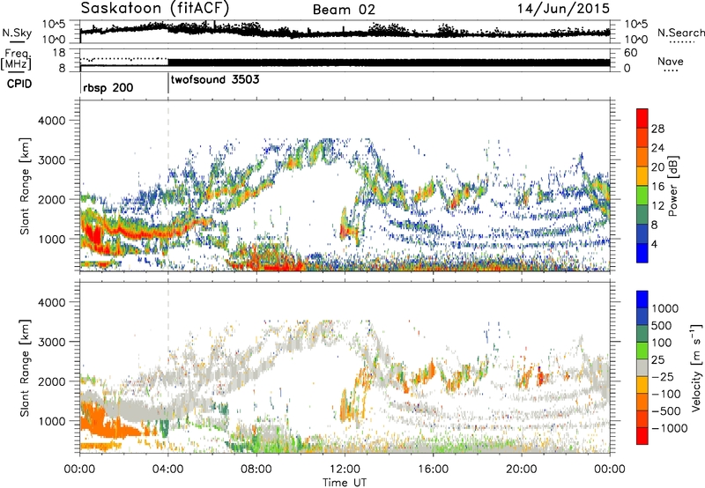
Task: Click the '08:00' time axis label
Action: [256, 470]
